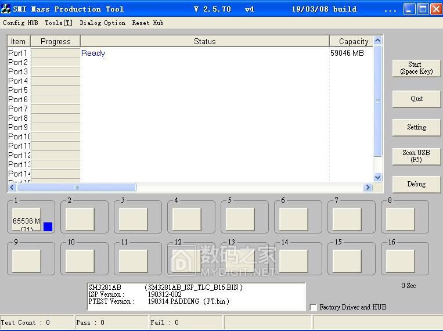This screenshot has width=443, height=331.
Task: Click the Capacity column header
Action: [x=352, y=41]
